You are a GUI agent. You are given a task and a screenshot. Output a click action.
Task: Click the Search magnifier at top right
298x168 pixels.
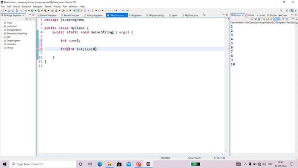[x=281, y=11]
